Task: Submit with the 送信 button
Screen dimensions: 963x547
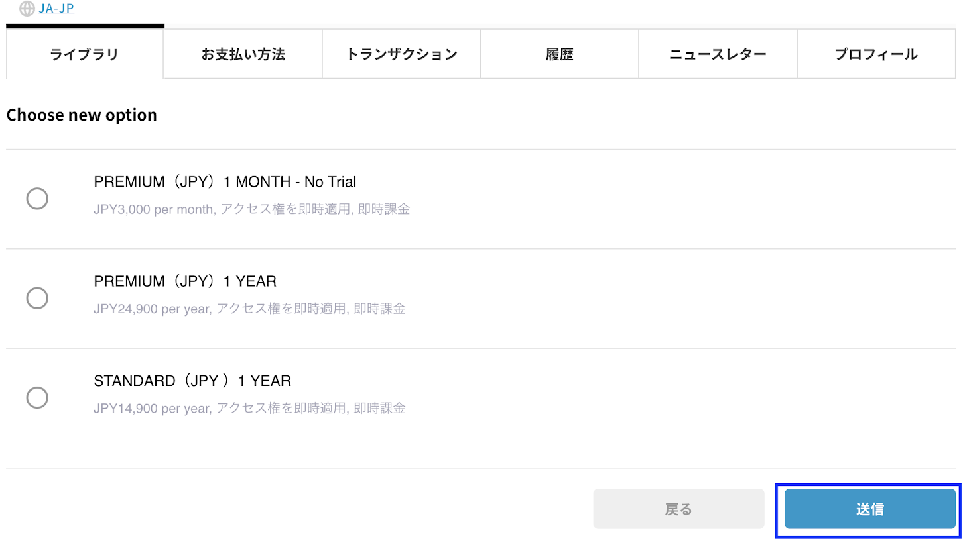Action: pos(869,509)
